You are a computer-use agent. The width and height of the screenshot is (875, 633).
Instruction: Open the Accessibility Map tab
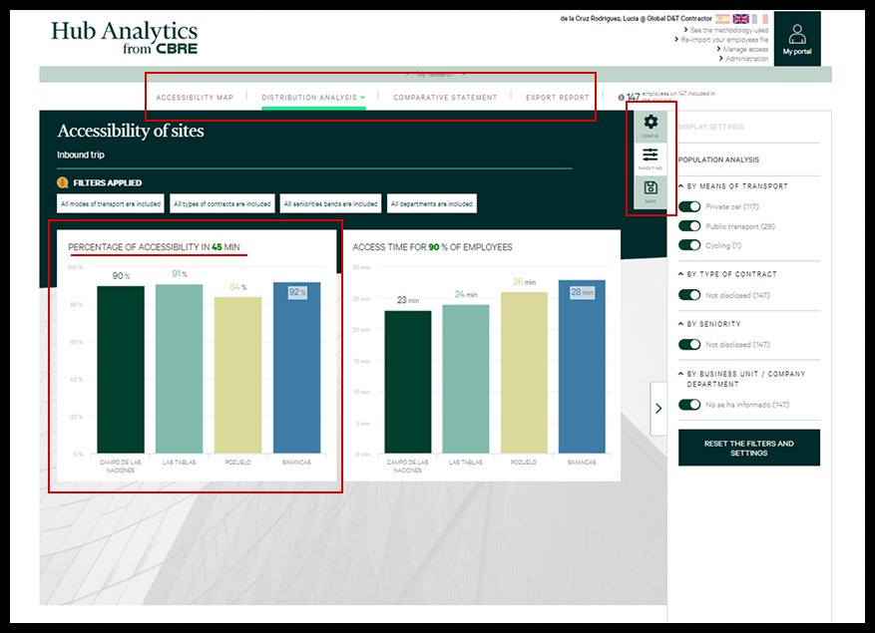(195, 98)
